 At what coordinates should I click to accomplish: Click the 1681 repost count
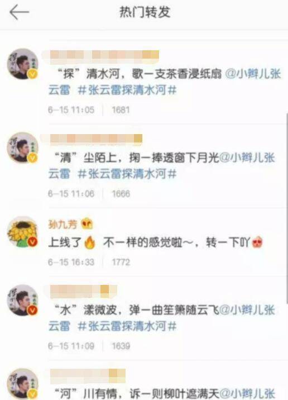121,110
